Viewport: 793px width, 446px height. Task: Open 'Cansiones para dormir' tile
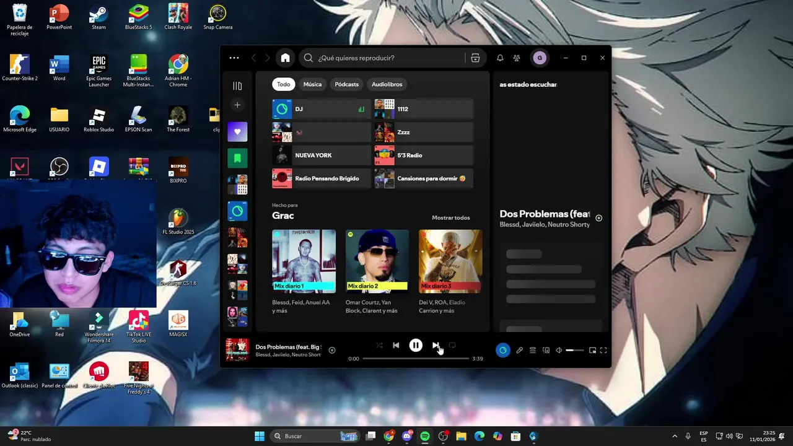424,178
